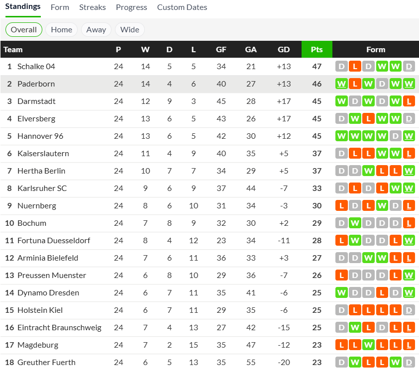The height and width of the screenshot is (374, 419).
Task: Sort table by Pts column header
Action: pyautogui.click(x=316, y=49)
